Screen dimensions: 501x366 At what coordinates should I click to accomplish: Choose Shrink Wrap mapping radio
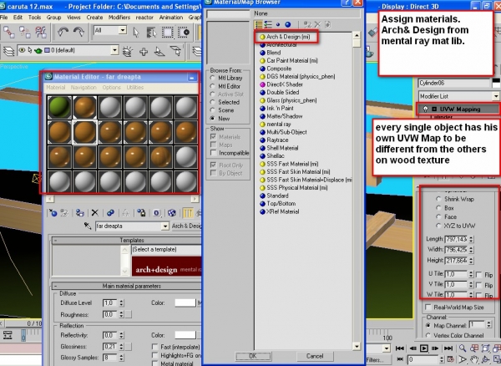(x=438, y=199)
